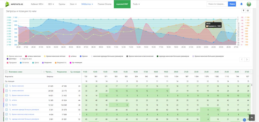259x122 pixels.
Task: Click search icon next to 'брюки женские'
Action: (10, 86)
